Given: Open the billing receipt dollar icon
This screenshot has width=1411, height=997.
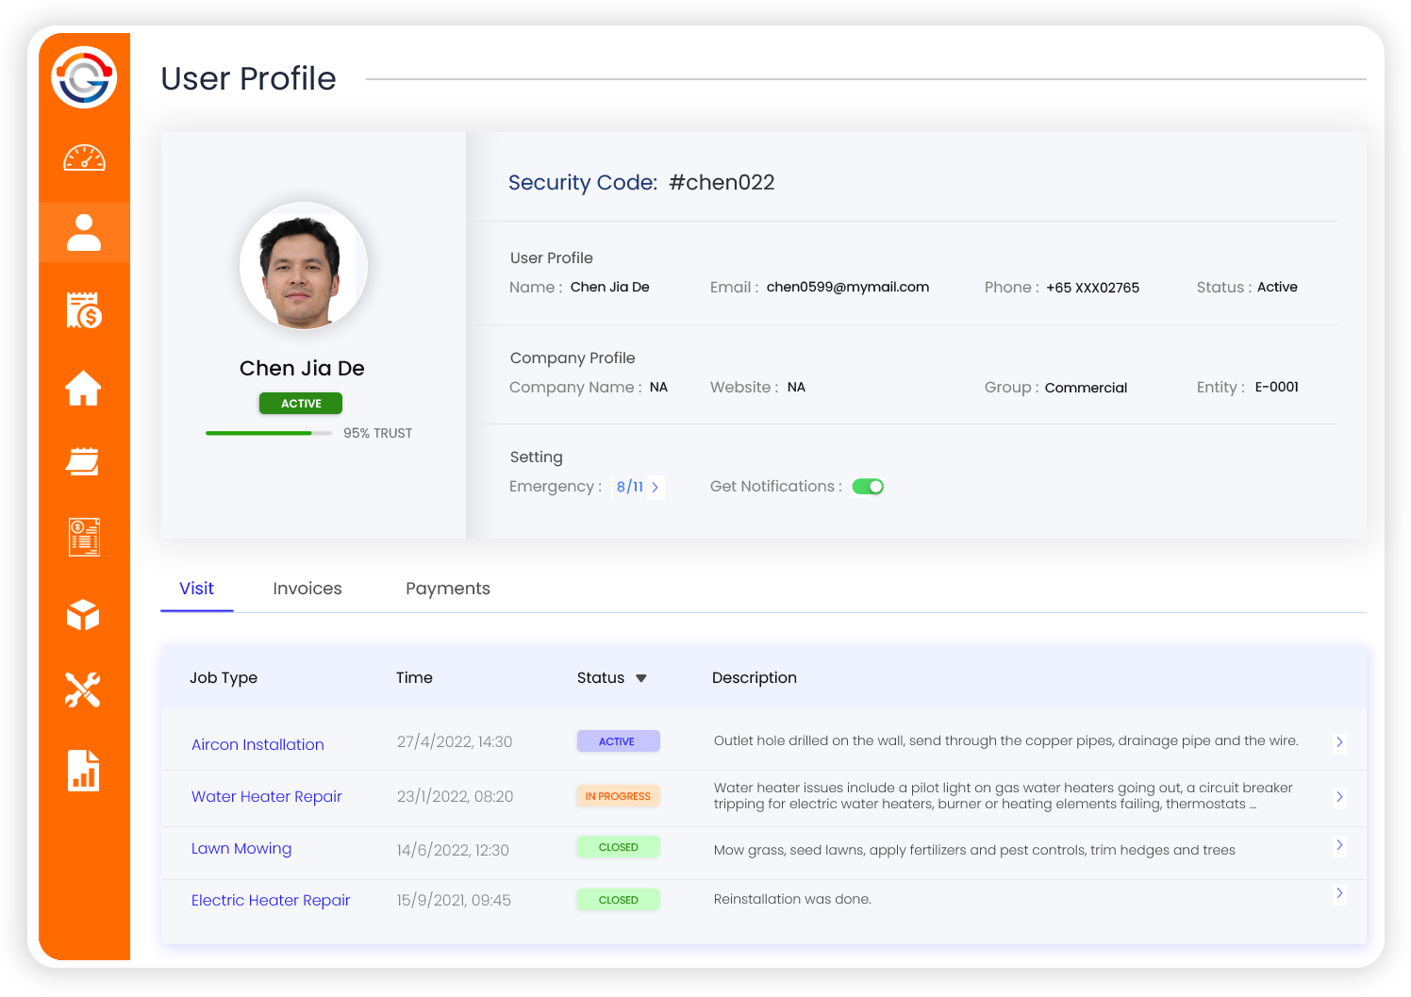Looking at the screenshot, I should (84, 309).
